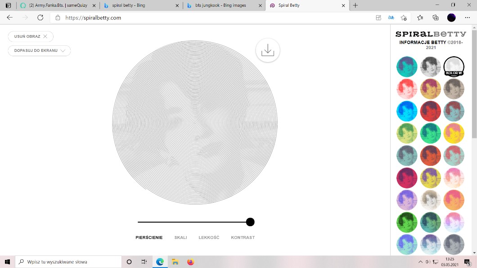Image resolution: width=477 pixels, height=268 pixels.
Task: Expand the DOPASUJ DO EKRANU dropdown
Action: tap(39, 51)
